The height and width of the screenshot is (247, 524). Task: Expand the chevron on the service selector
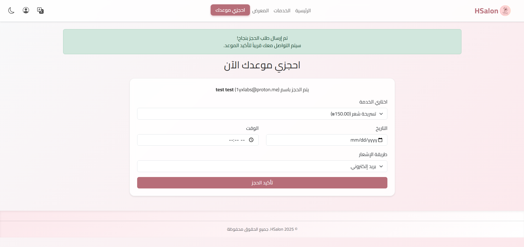(x=381, y=114)
